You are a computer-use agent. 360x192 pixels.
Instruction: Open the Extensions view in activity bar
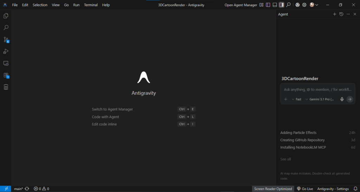[6, 75]
